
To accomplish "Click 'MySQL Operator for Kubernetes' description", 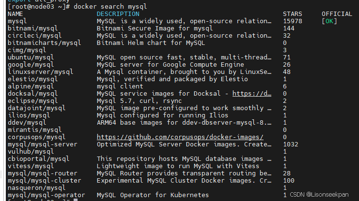I will (153, 195).
